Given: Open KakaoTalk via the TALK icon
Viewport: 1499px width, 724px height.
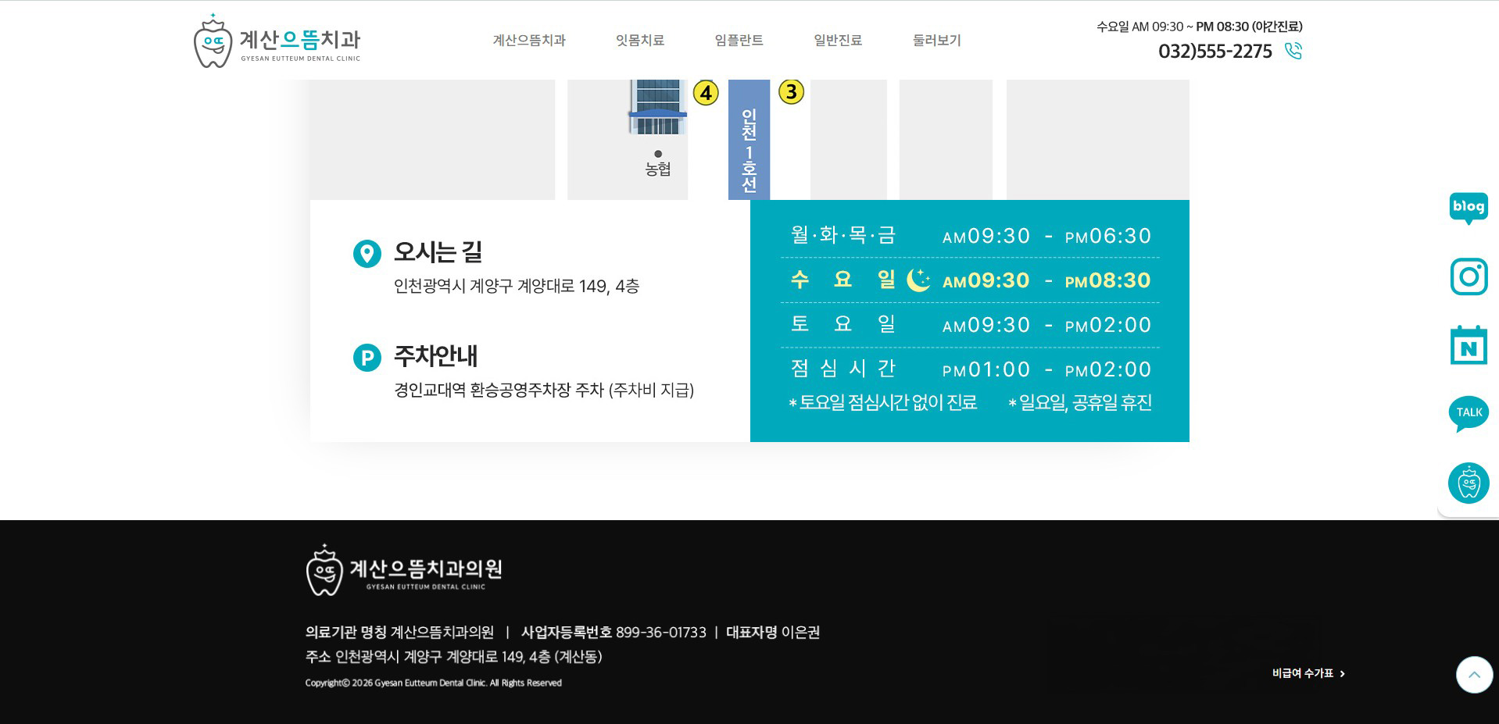Looking at the screenshot, I should [x=1468, y=412].
